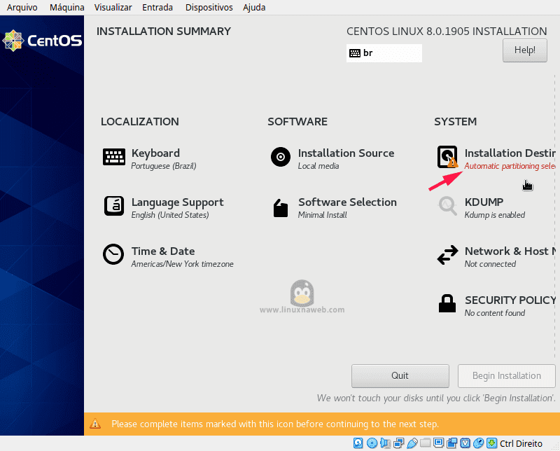Image resolution: width=560 pixels, height=451 pixels.
Task: Open SECURITY POLICY settings link
Action: (x=510, y=300)
